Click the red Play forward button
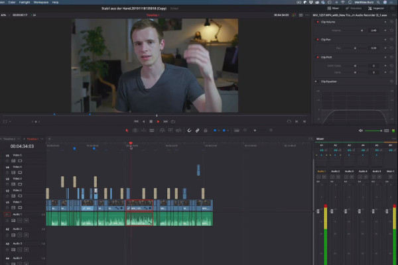 158,121
